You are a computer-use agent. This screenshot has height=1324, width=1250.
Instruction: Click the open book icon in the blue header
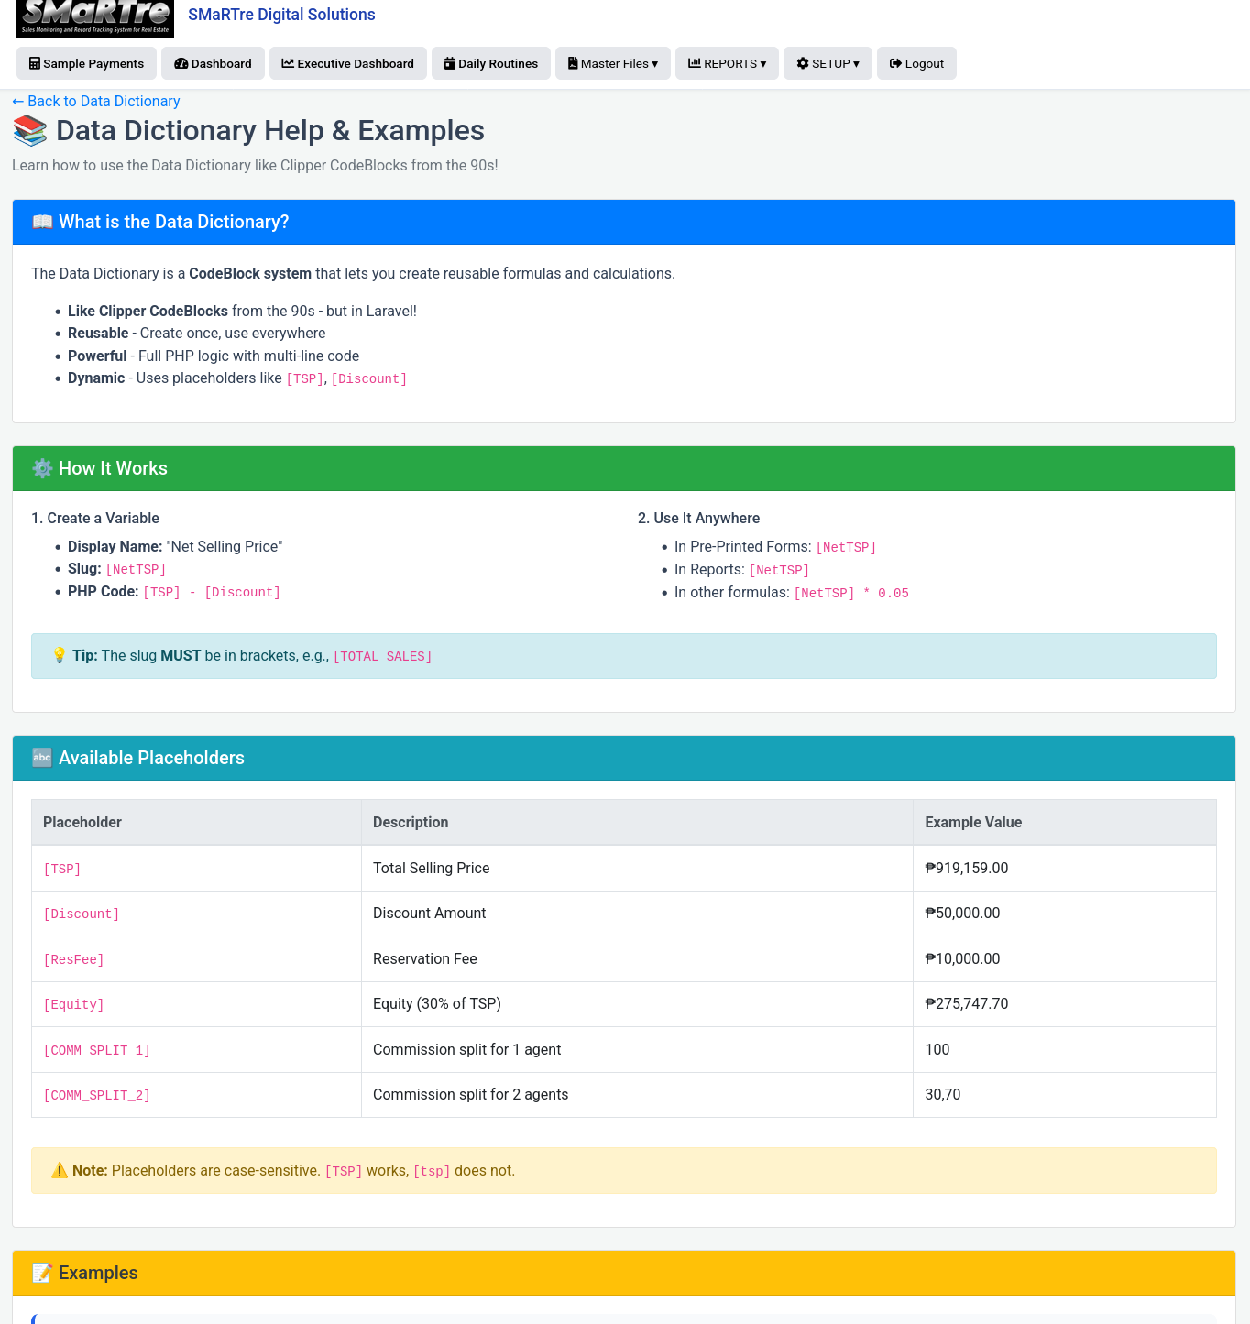pos(42,222)
